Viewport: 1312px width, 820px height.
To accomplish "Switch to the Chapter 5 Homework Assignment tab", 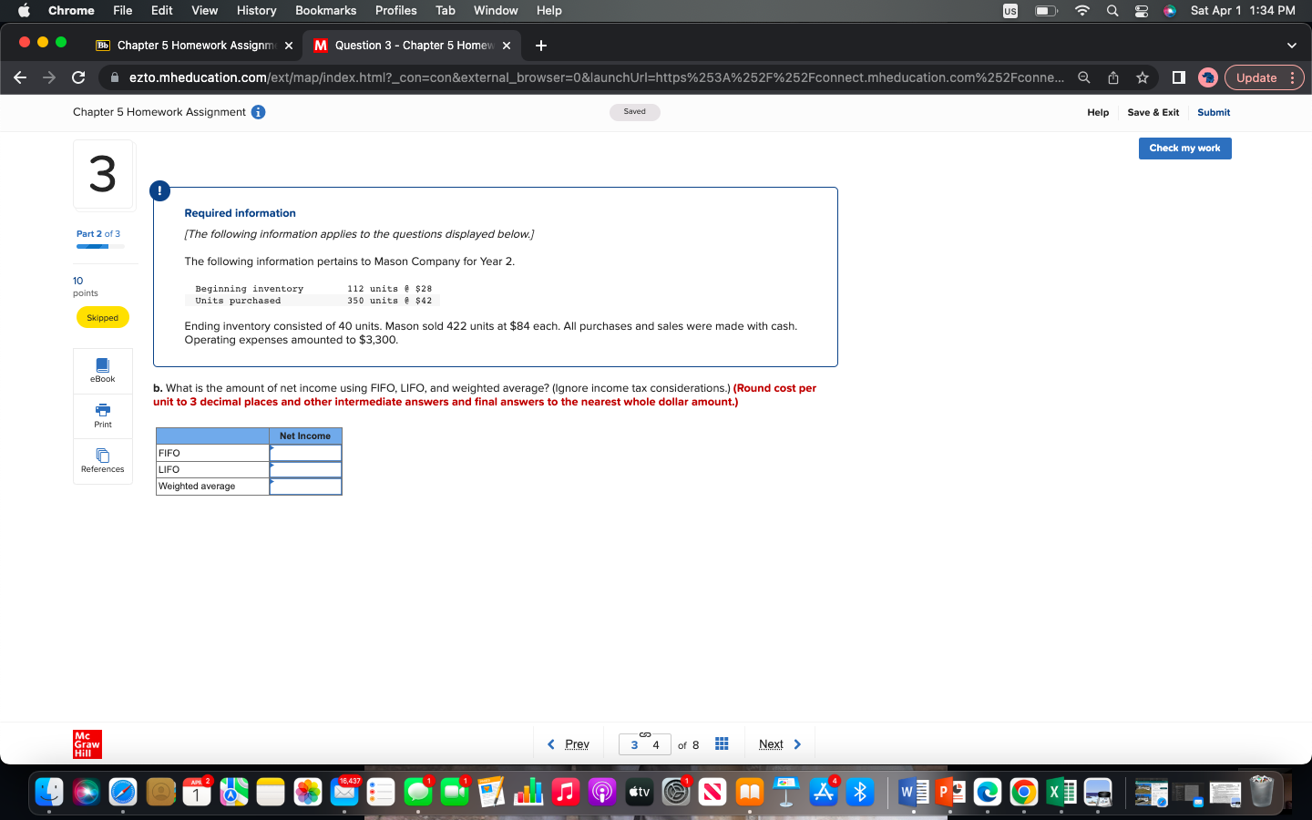I will (196, 45).
